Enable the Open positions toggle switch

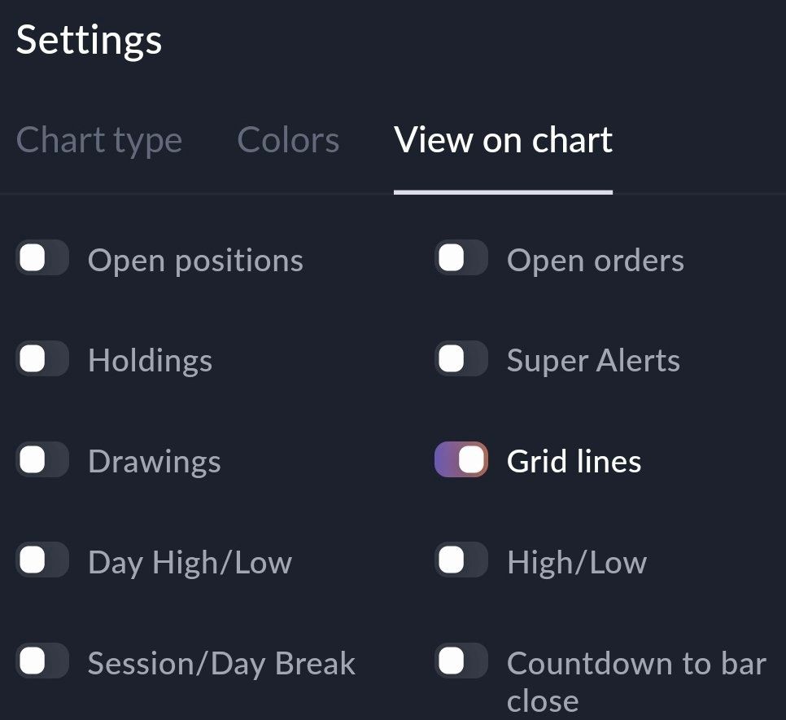click(42, 259)
